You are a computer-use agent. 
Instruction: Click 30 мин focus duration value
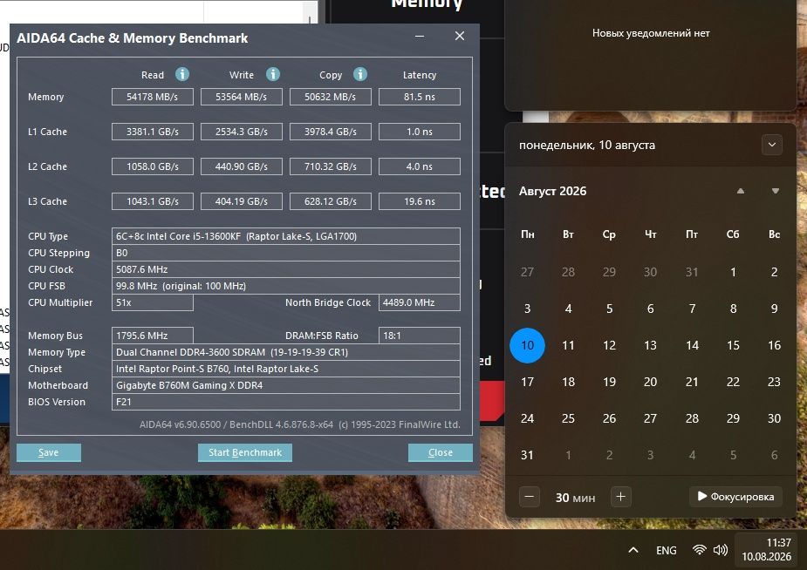(x=575, y=498)
